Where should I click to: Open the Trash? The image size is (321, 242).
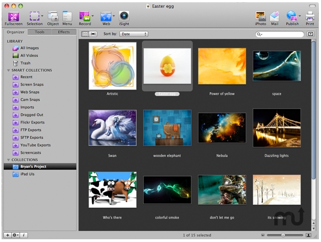click(x=40, y=63)
